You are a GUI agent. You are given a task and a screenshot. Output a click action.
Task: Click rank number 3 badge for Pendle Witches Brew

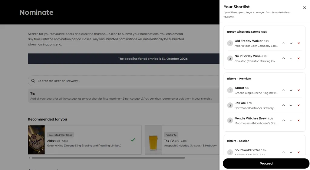click(230, 120)
